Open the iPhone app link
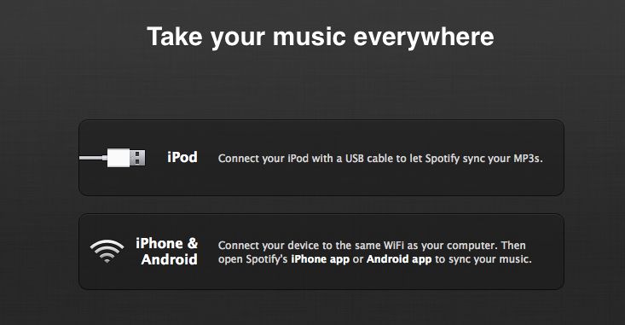 pyautogui.click(x=320, y=259)
